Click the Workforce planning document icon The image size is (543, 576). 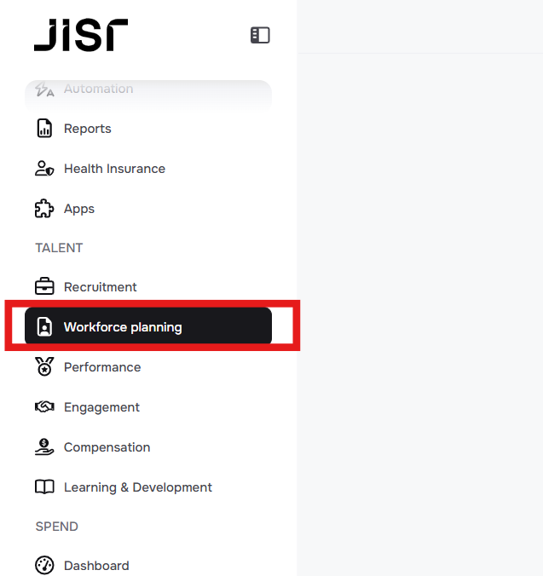44,327
